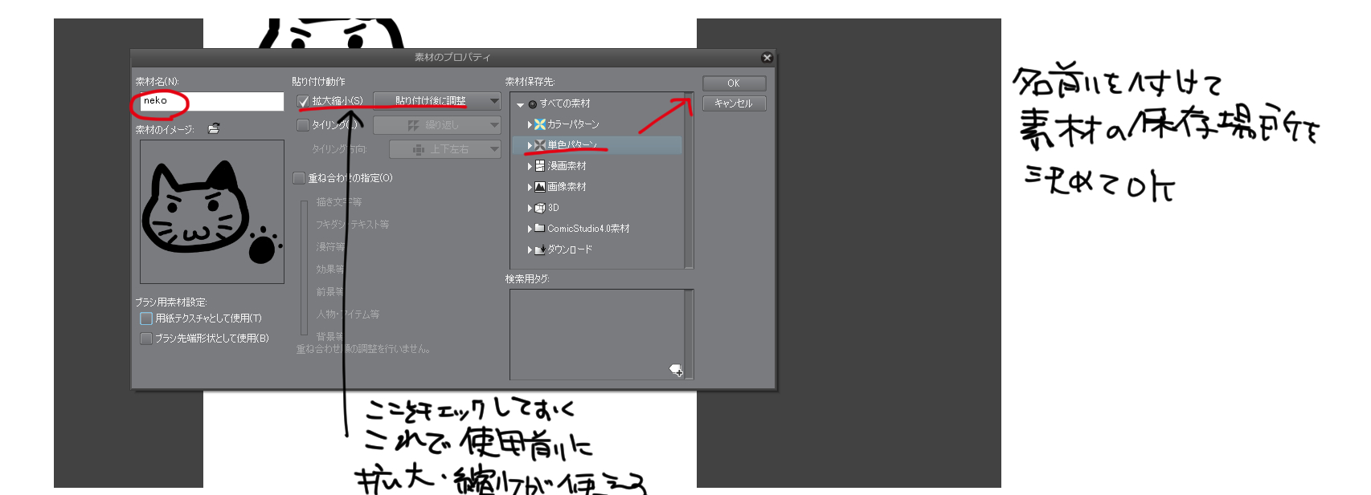Click the 重ね合わせの指定(O) checkbox
This screenshot has height=495, width=1371.
tap(300, 178)
